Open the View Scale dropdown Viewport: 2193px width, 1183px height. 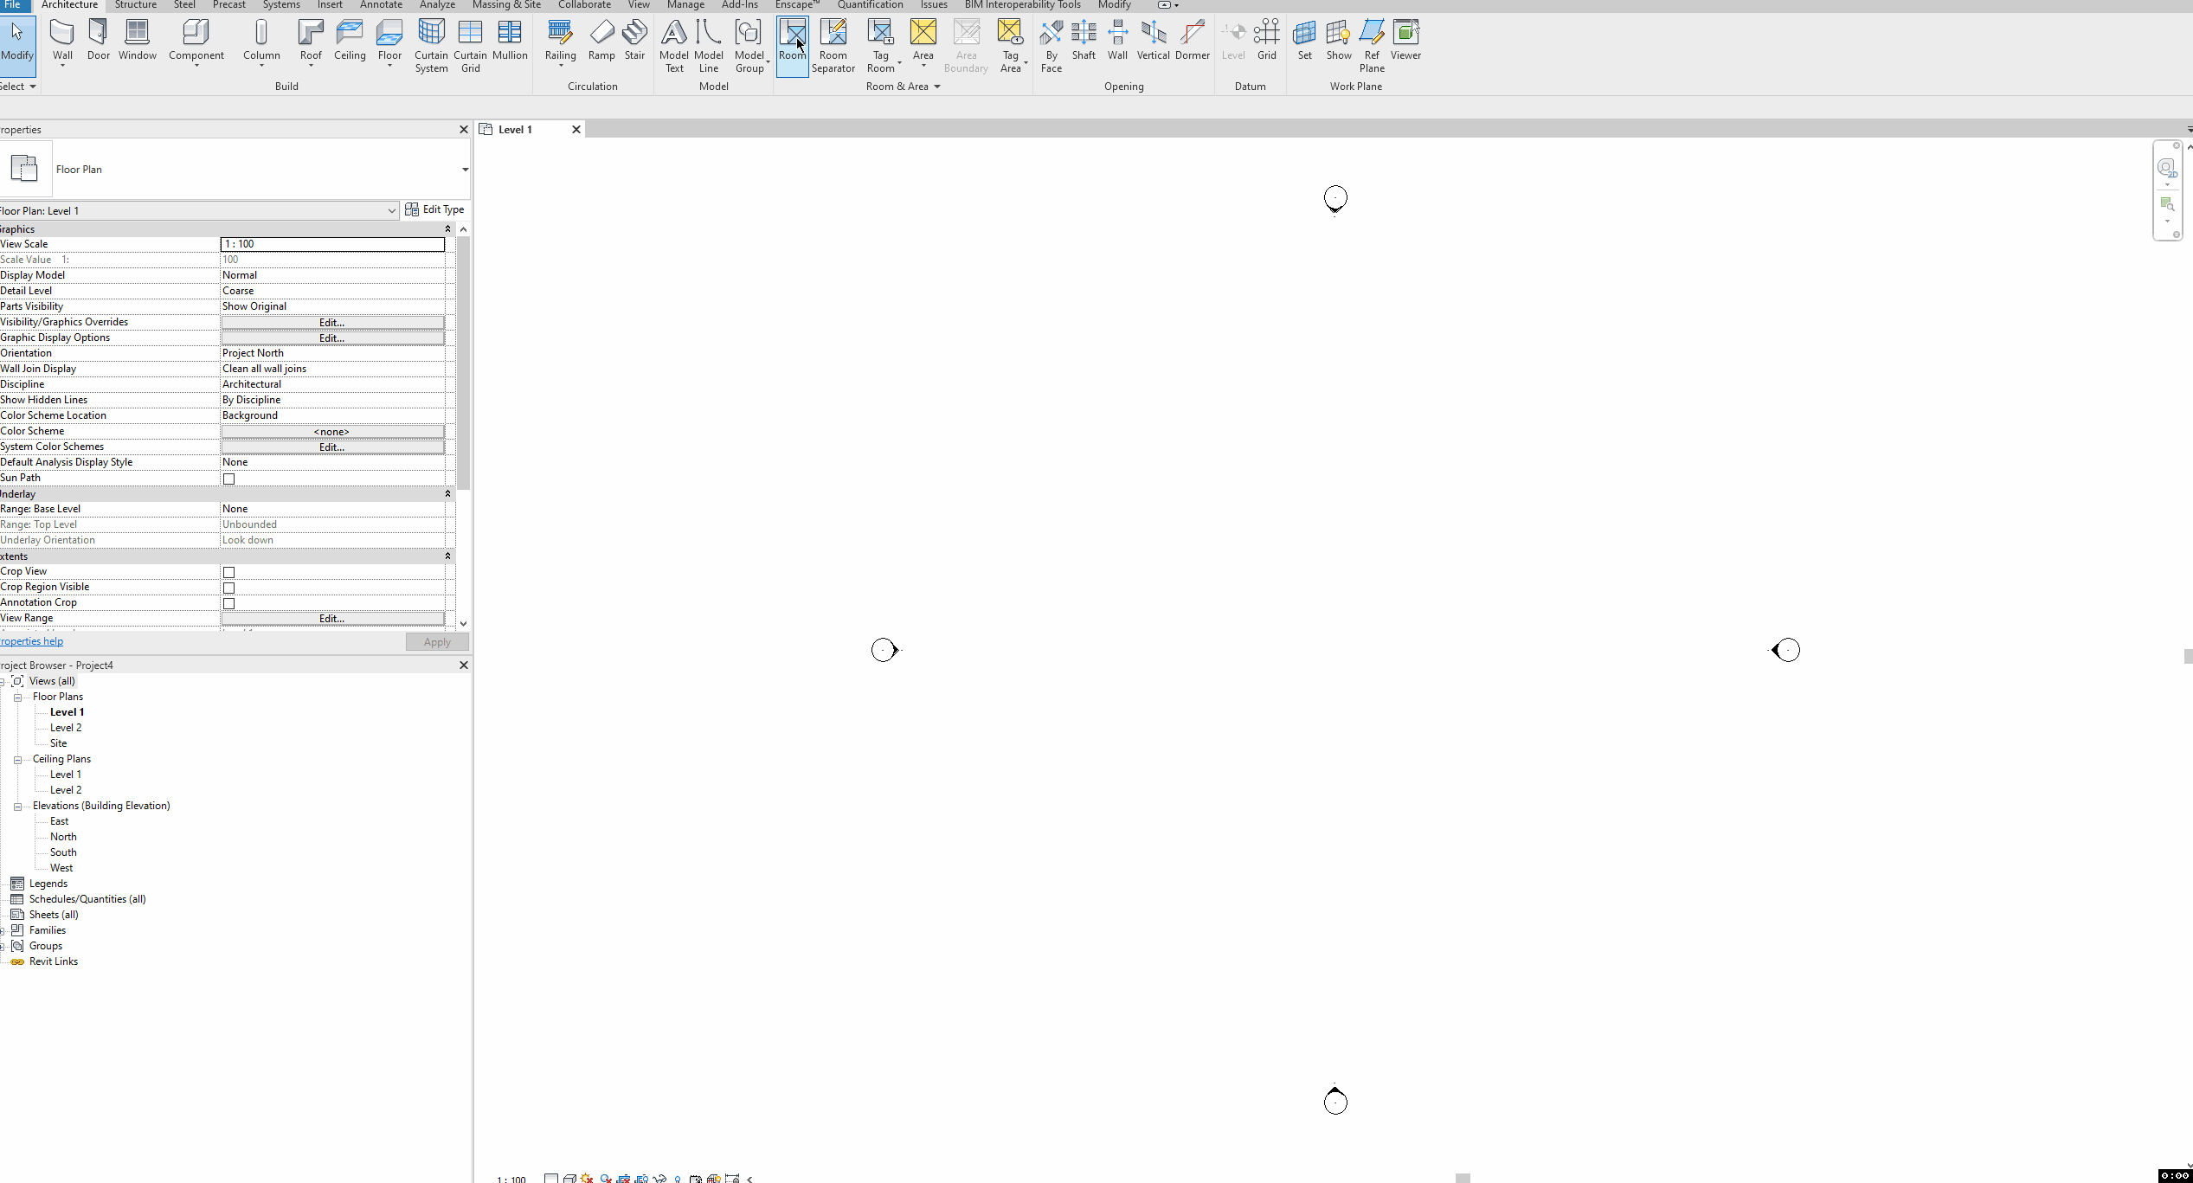[332, 243]
